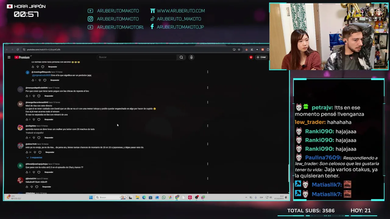The image size is (390, 219).
Task: Open options menu for masquedepelicula5546 comment
Action: 207,88
